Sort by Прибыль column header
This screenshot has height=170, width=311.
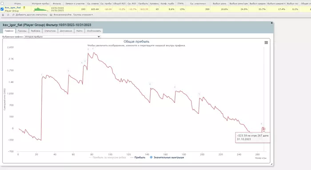143,4
